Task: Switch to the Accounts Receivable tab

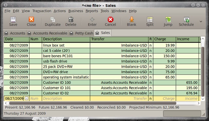Action: pyautogui.click(x=47, y=33)
